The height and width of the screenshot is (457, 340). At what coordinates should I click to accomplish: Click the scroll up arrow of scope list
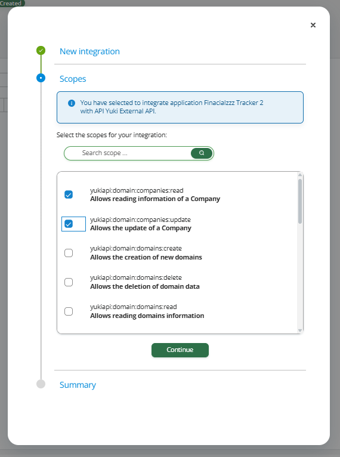[300, 175]
